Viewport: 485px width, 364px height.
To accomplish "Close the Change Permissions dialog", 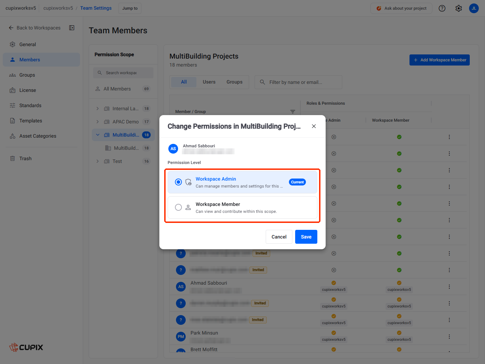I will tap(314, 126).
